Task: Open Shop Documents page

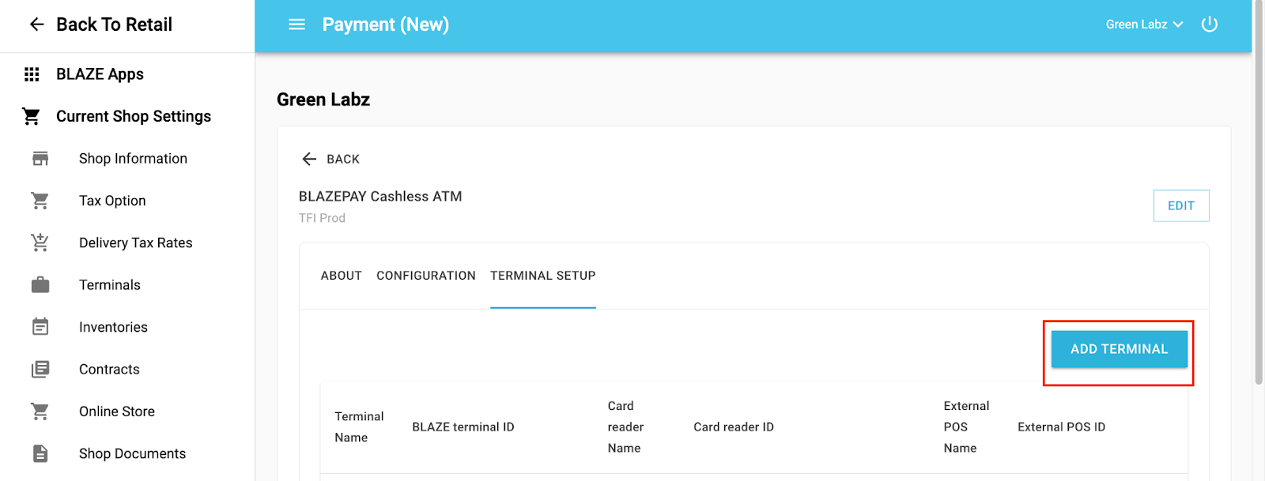Action: pos(132,453)
